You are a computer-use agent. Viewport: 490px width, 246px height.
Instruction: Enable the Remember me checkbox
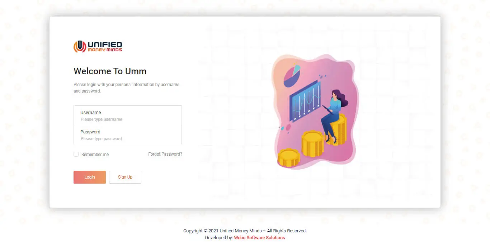[76, 154]
